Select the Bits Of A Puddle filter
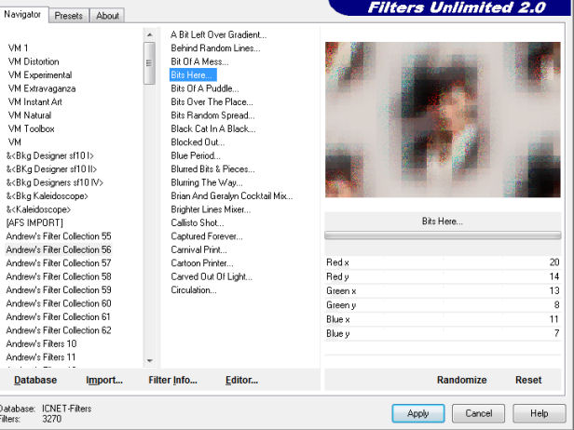Image resolution: width=574 pixels, height=430 pixels. 205,88
